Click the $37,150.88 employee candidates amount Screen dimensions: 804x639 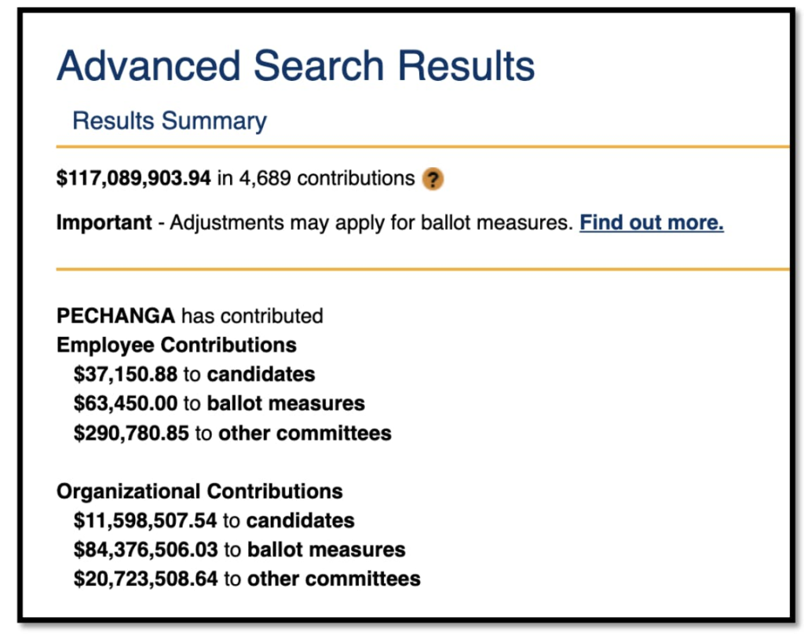pos(126,374)
